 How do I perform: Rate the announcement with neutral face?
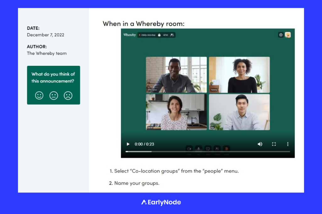click(x=53, y=96)
